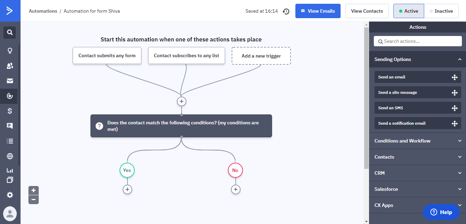Set automation status to Inactive
This screenshot has height=224, width=466.
pos(441,11)
